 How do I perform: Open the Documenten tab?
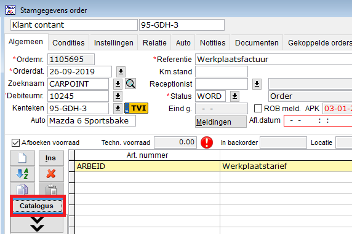257,42
